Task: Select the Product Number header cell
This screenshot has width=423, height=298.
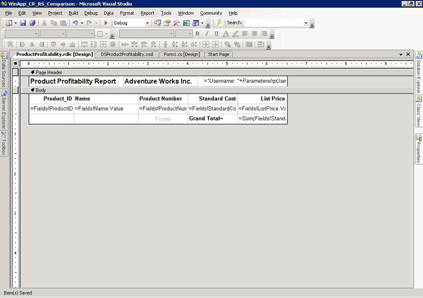Action: coord(163,99)
